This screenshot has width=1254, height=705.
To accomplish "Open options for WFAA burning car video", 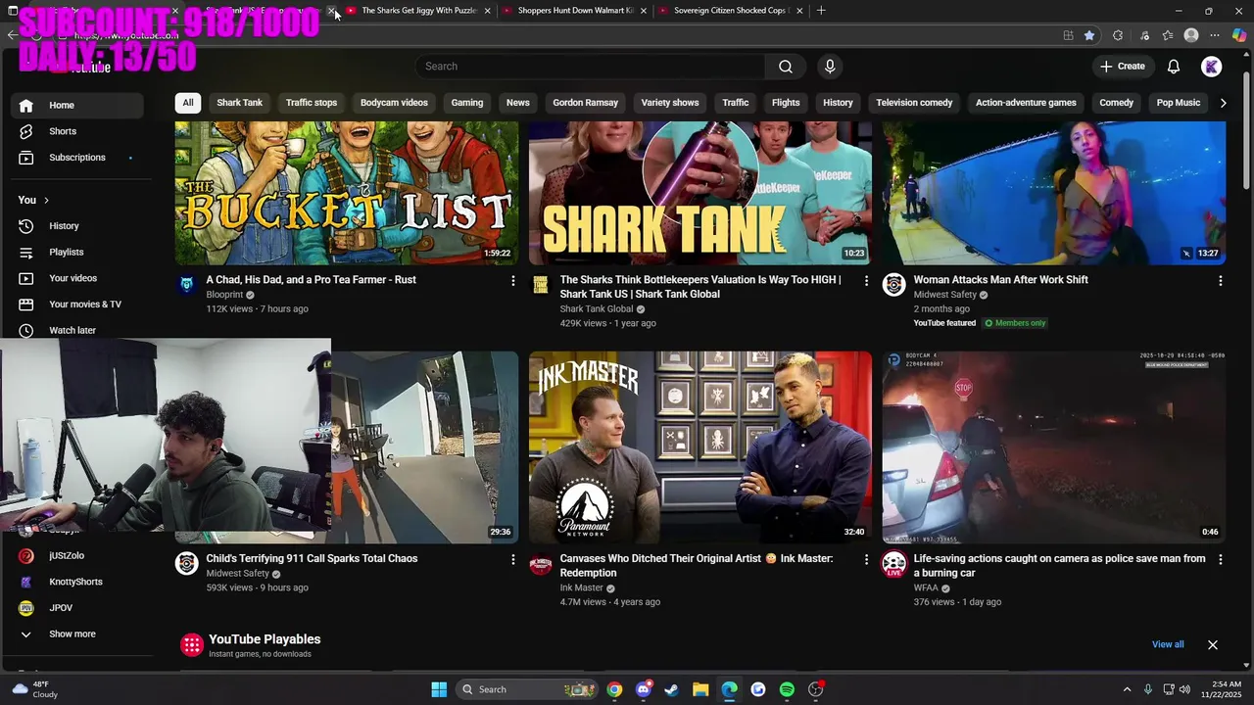I will pos(1220,560).
